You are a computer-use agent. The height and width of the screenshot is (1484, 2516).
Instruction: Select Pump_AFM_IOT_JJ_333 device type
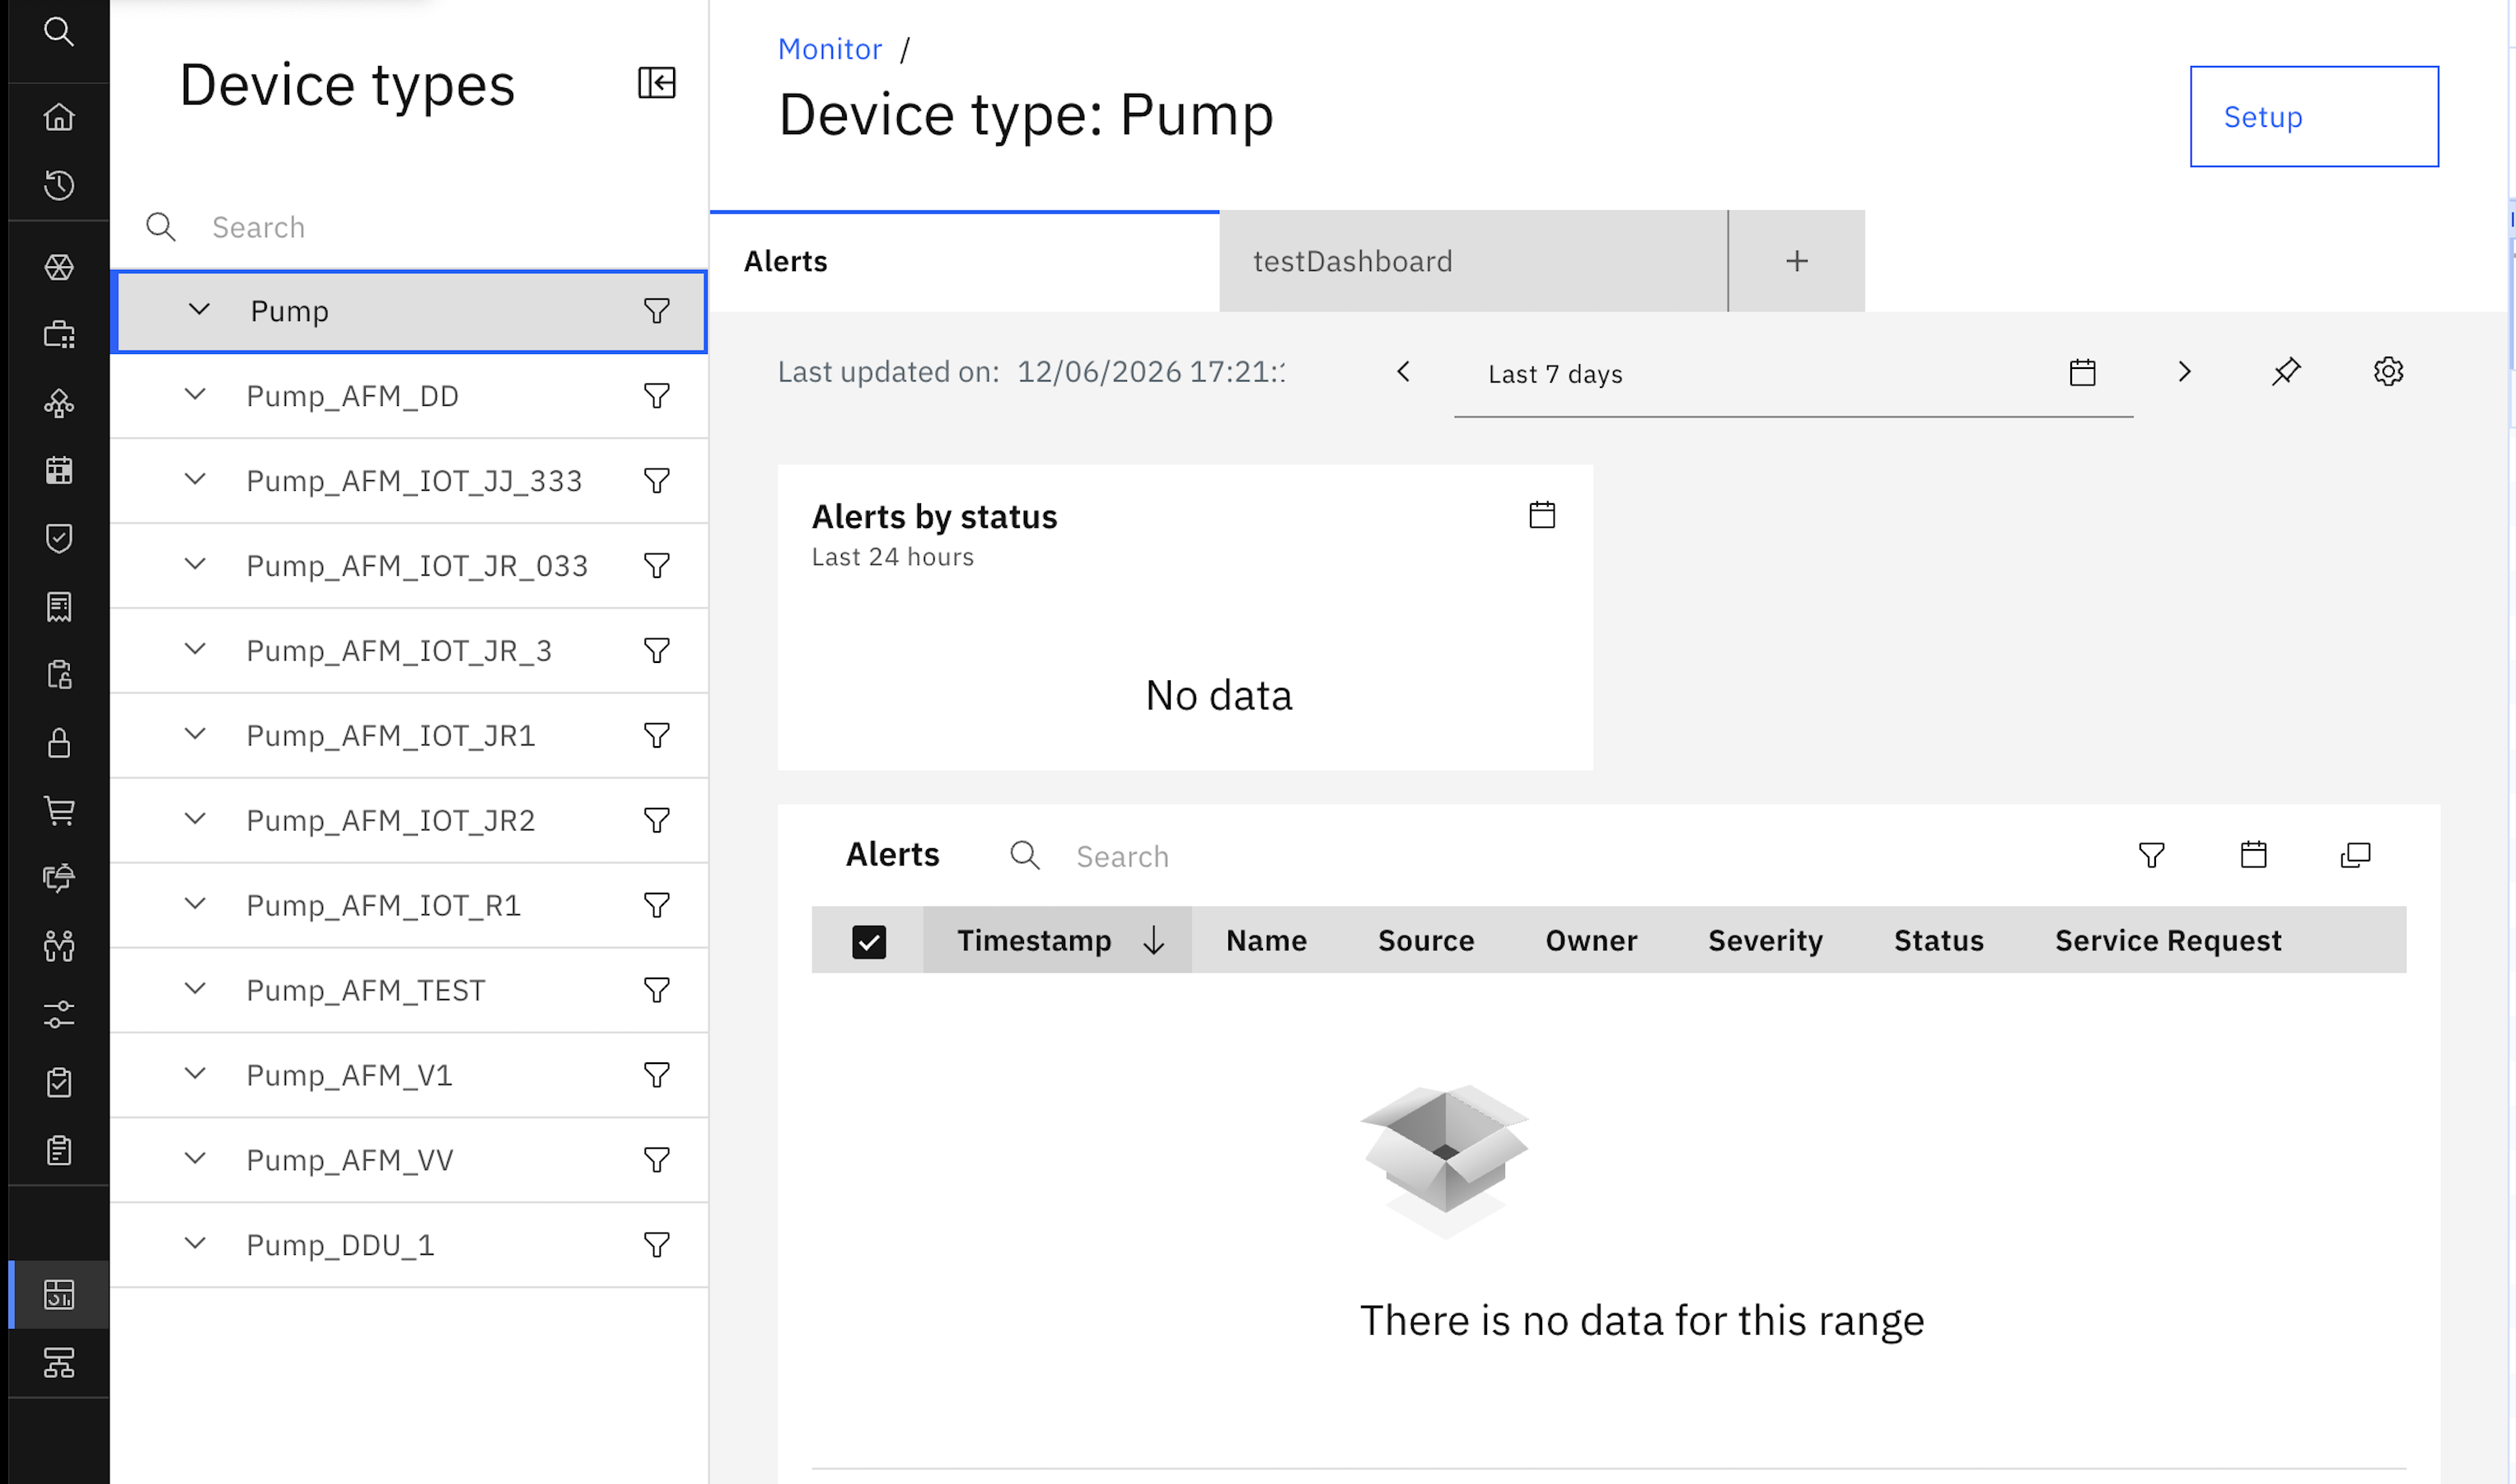(409, 481)
